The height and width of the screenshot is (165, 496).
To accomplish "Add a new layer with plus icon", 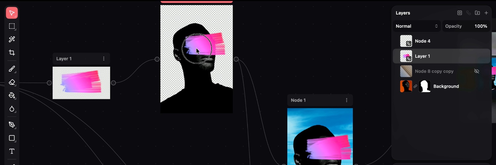I will 486,13.
